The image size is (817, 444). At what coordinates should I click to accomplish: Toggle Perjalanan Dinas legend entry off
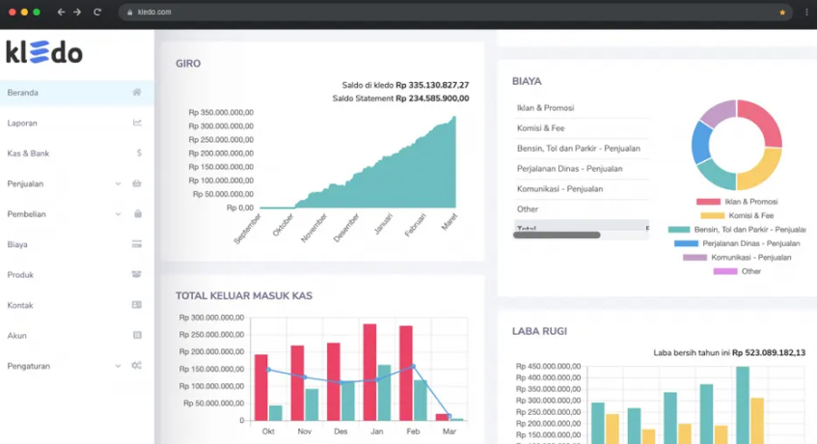(737, 243)
